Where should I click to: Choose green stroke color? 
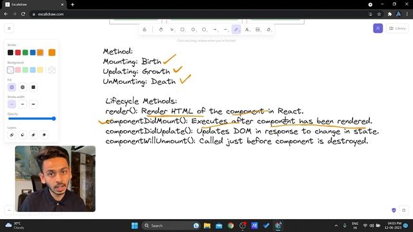coord(25,53)
